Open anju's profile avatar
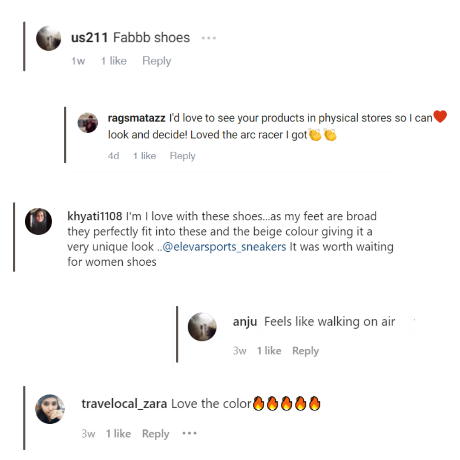The width and height of the screenshot is (460, 460). point(202,327)
